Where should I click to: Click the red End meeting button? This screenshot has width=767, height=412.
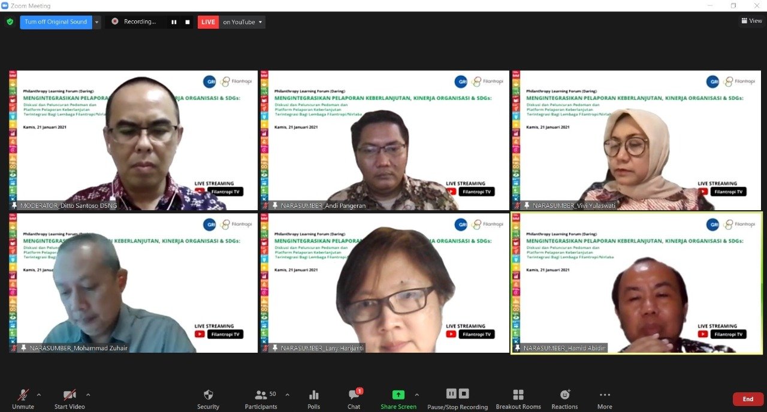pyautogui.click(x=748, y=399)
